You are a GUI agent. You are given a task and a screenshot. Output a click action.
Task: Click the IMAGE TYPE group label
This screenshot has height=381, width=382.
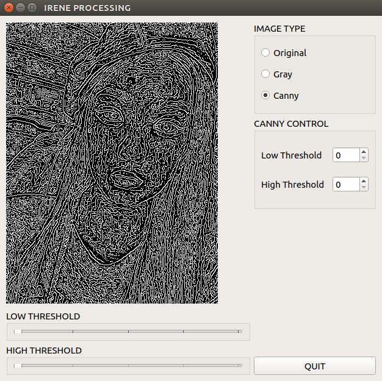[279, 29]
